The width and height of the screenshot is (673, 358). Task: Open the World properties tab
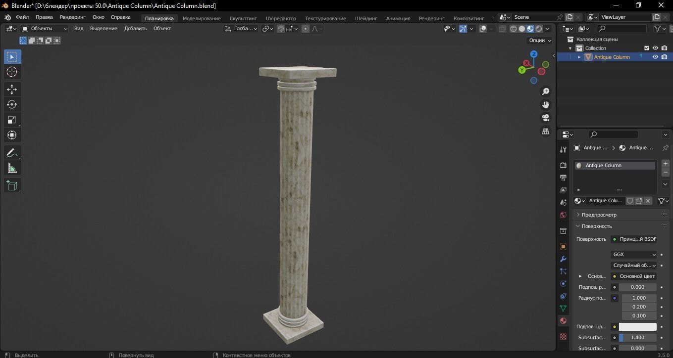pos(563,215)
